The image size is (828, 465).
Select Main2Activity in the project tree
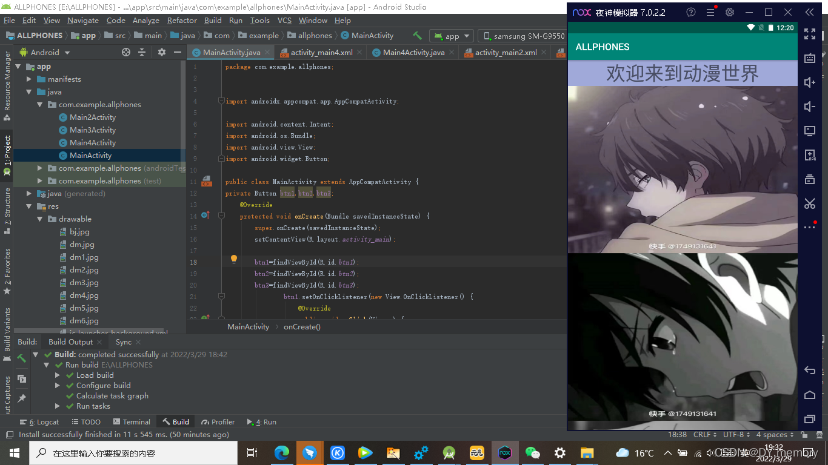click(92, 117)
